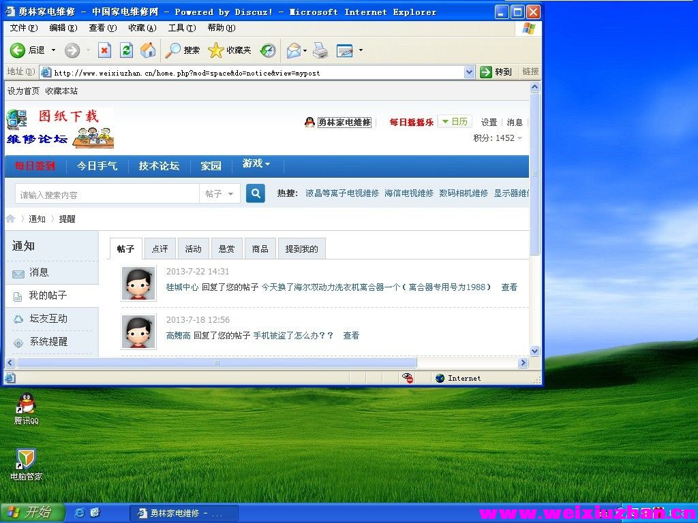Click the second quick launch icon
Viewport: 698px width, 523px height.
coord(95,513)
